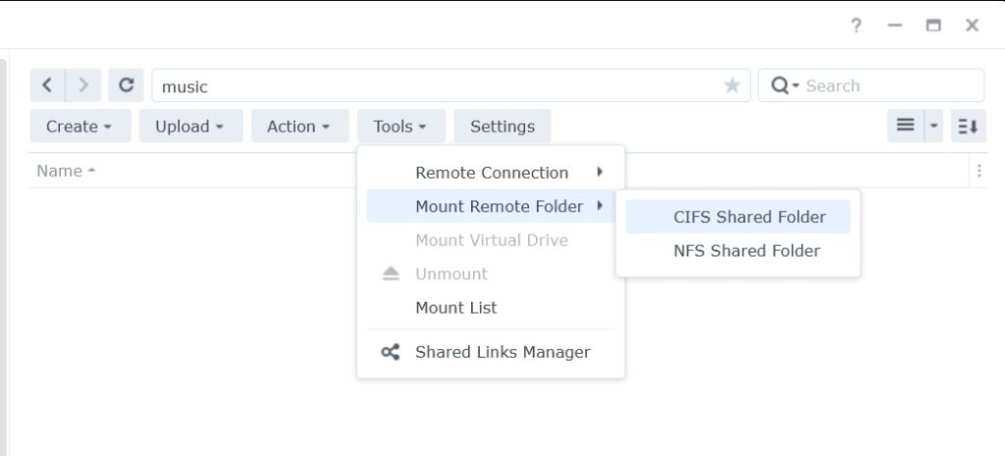Open the help question mark icon
Viewport: 1005px width, 456px height.
click(x=856, y=25)
